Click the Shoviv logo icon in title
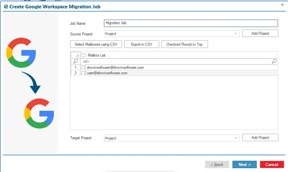This screenshot has width=288, height=172. [6, 7]
